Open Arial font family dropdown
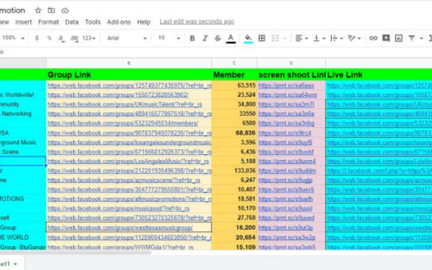This screenshot has width=432, height=270. pos(126,38)
